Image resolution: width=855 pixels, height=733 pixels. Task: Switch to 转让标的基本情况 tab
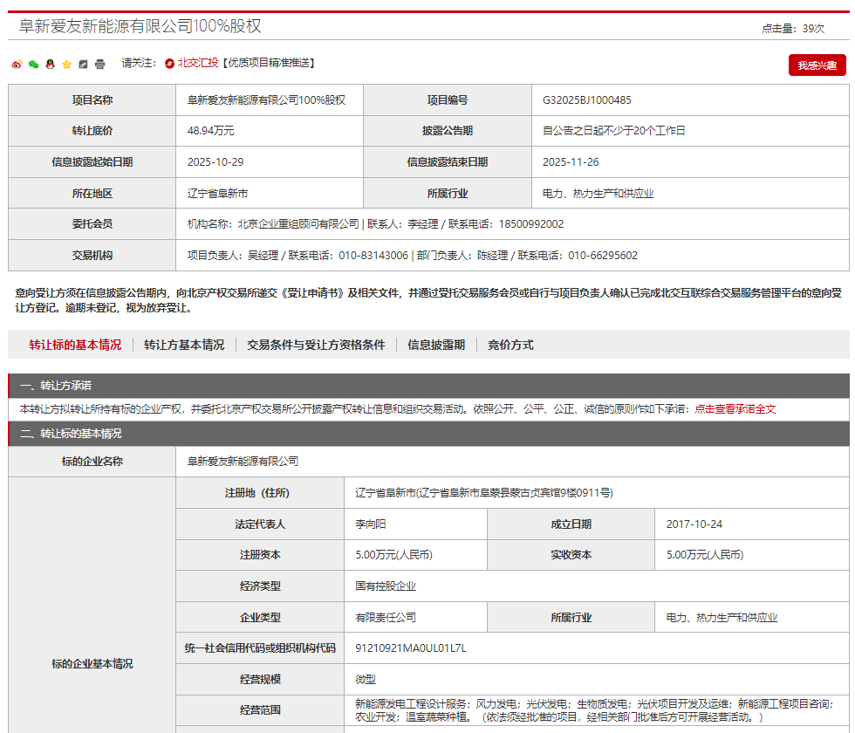[x=75, y=345]
